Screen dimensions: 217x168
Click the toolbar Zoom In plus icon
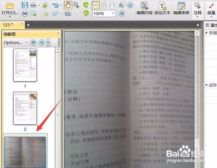tap(122, 13)
